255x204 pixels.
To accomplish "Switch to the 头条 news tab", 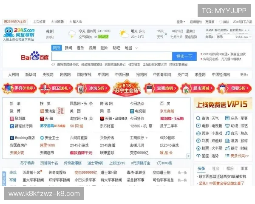I will tap(201, 169).
